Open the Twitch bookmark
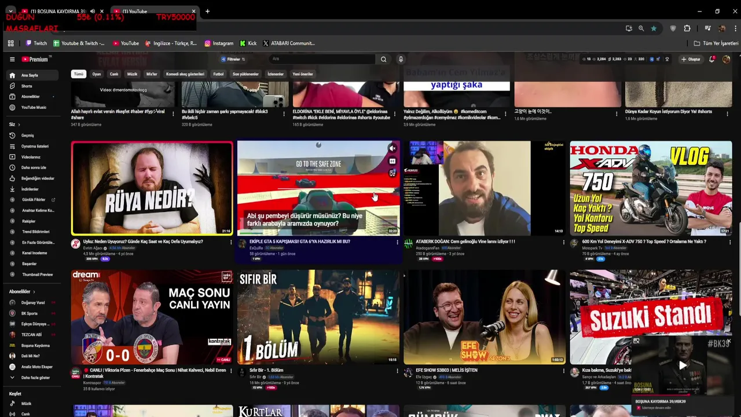The height and width of the screenshot is (417, 741). point(36,43)
